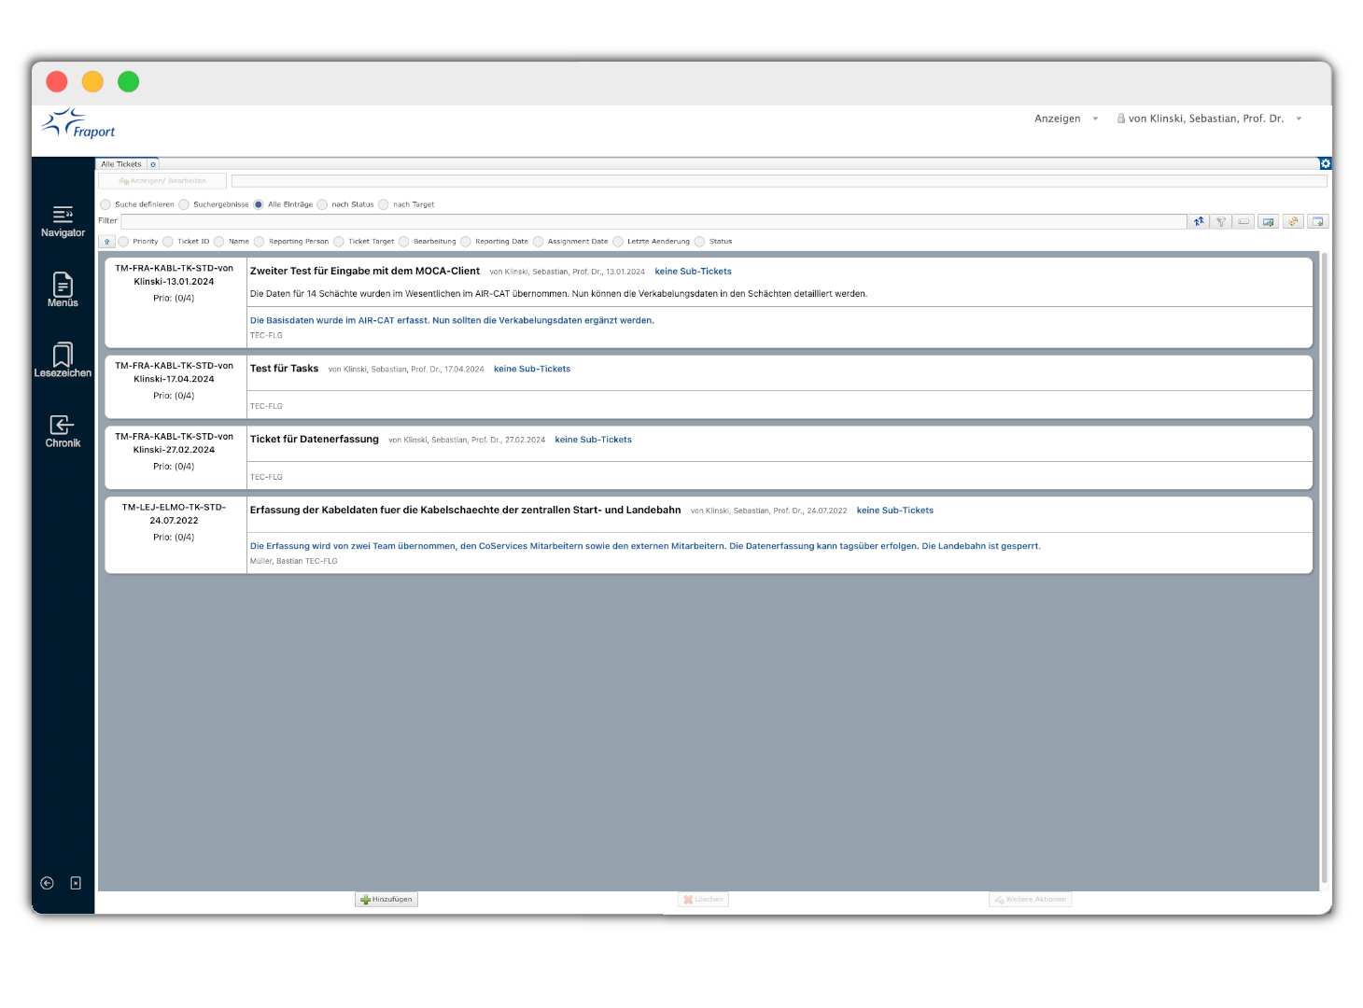Open keine Sub-Tickets link of Test für Tasks

tap(532, 369)
